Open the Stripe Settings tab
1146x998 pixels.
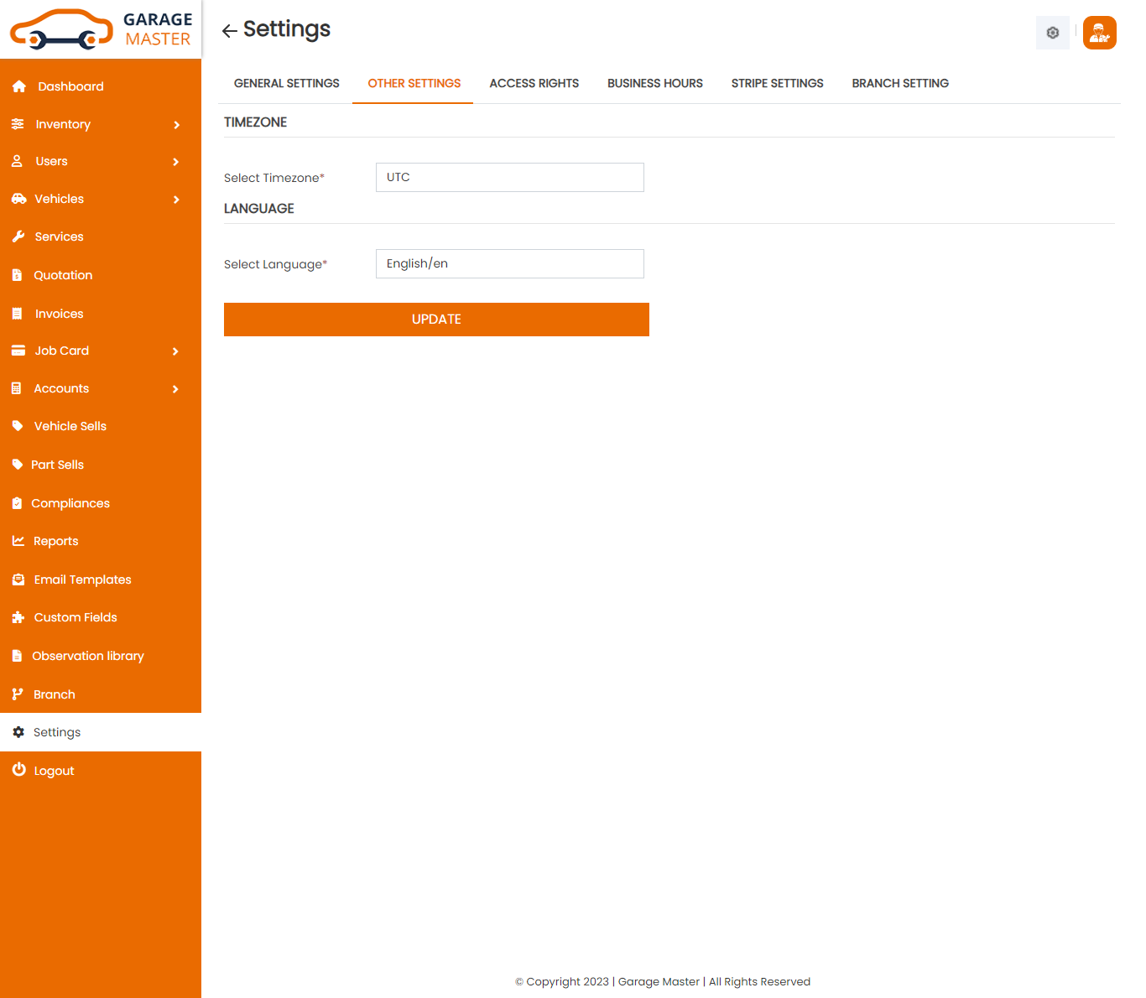[x=777, y=83]
